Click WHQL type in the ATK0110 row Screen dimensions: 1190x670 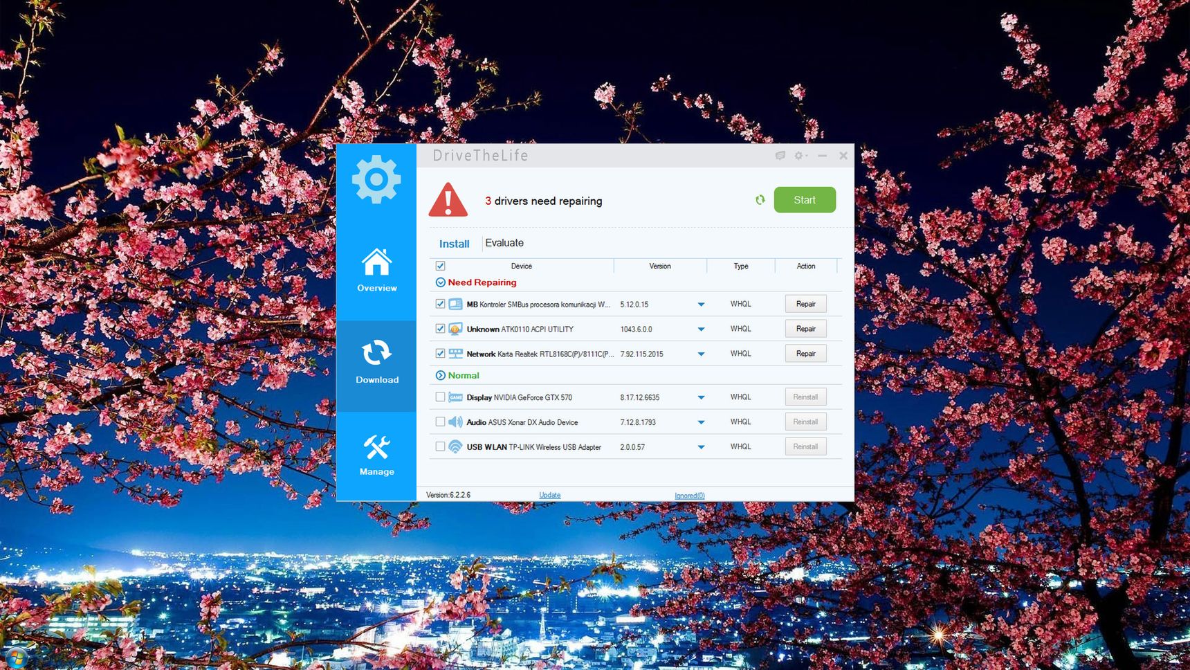tap(740, 329)
